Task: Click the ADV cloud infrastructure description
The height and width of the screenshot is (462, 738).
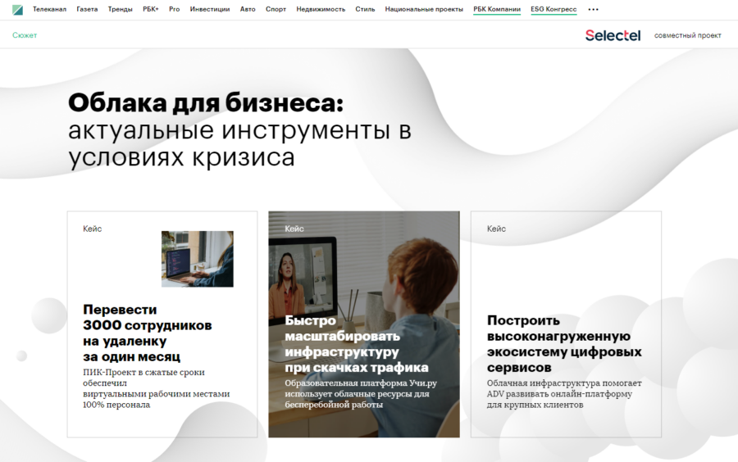Action: pyautogui.click(x=564, y=393)
